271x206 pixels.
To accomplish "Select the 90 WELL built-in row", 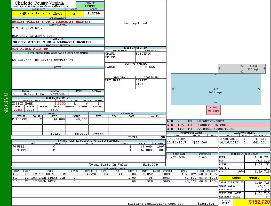I will [89, 147].
